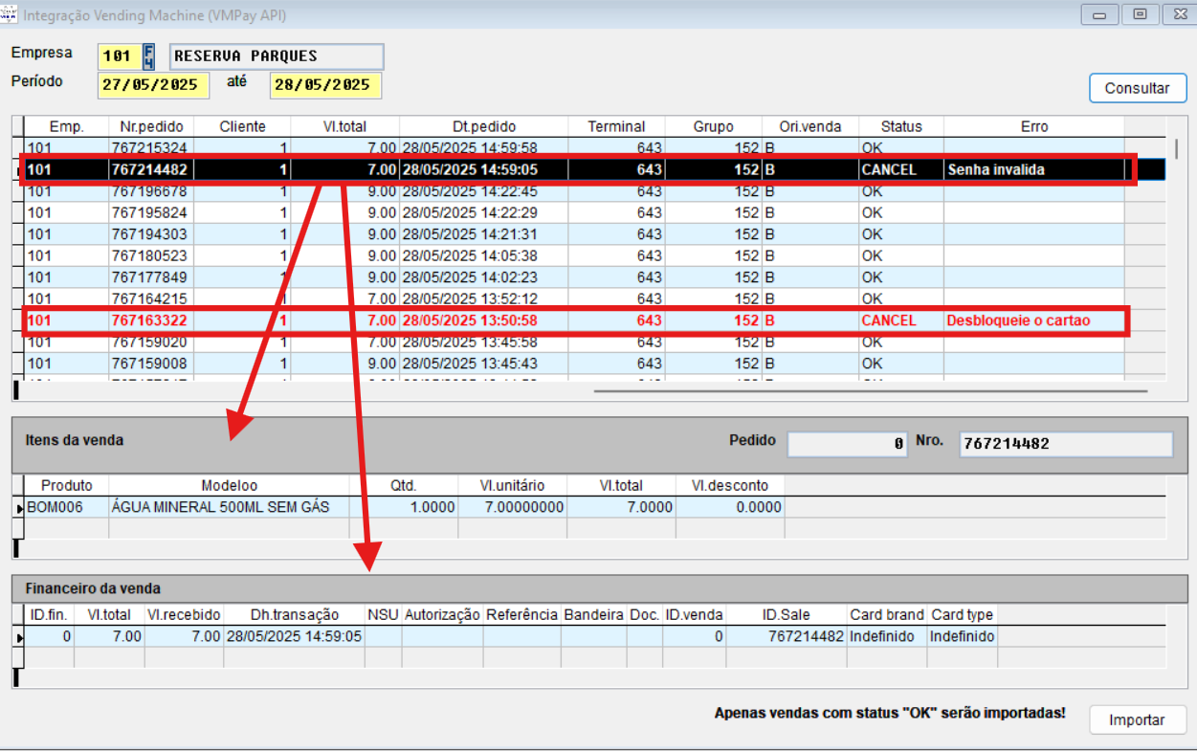1197x752 pixels.
Task: Click the end date field 28/05/2025
Action: [x=325, y=85]
